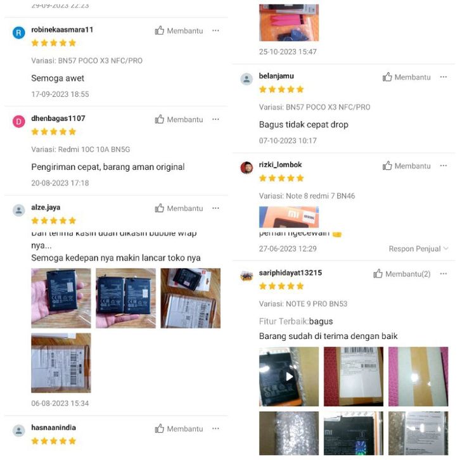Open more options for rizki_lombok's review
Image resolution: width=460 pixels, height=460 pixels.
click(444, 166)
